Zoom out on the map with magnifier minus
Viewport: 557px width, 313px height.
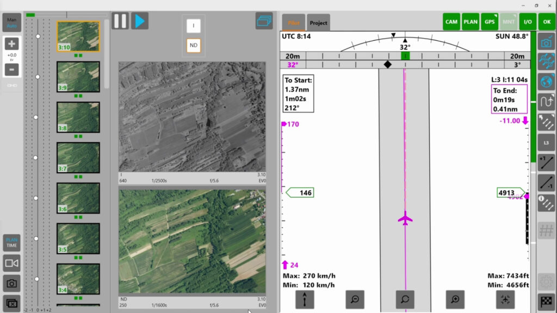(355, 299)
